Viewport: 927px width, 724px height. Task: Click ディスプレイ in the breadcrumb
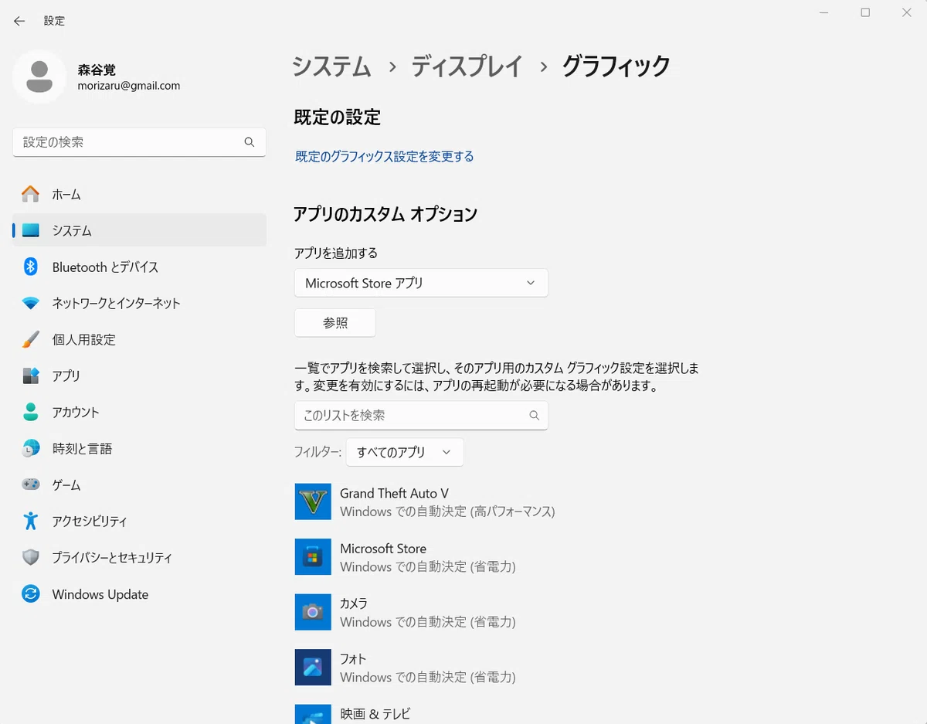(467, 66)
